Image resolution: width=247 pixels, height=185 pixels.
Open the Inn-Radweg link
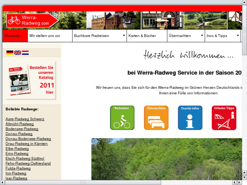[x=16, y=173]
